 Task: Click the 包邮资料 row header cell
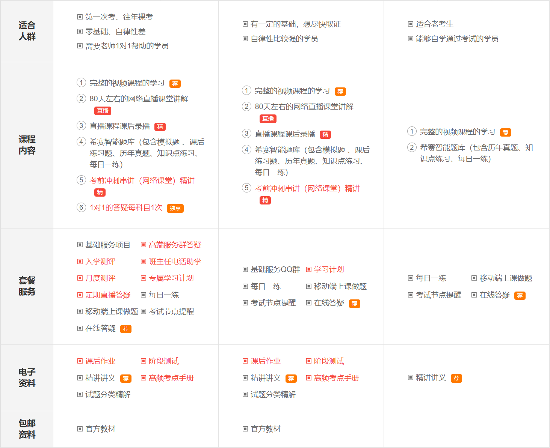pos(27,429)
